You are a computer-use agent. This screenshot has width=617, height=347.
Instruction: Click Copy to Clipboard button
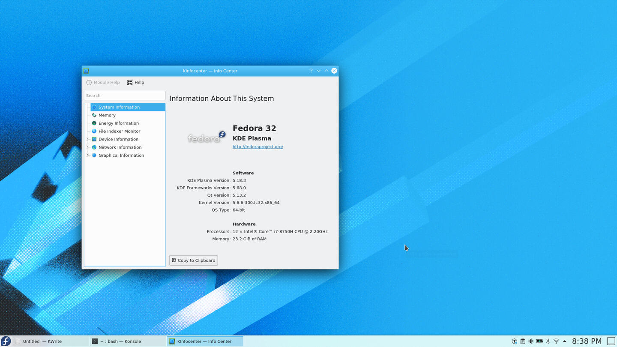click(194, 260)
